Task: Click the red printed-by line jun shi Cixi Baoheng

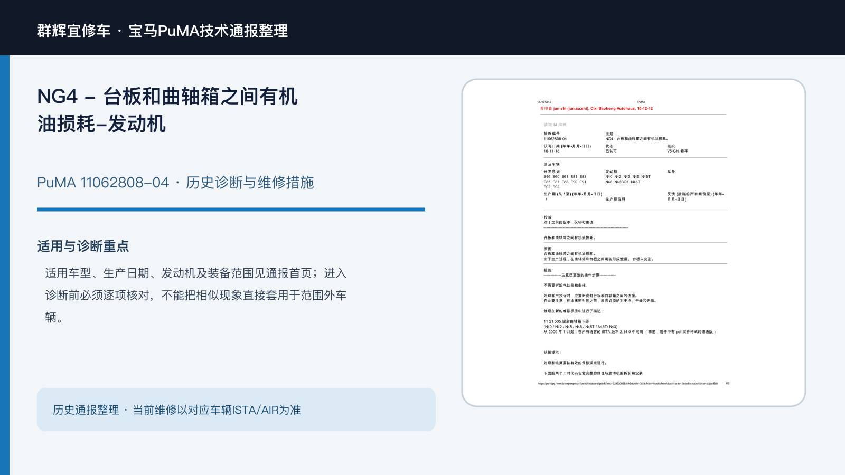Action: click(x=596, y=109)
